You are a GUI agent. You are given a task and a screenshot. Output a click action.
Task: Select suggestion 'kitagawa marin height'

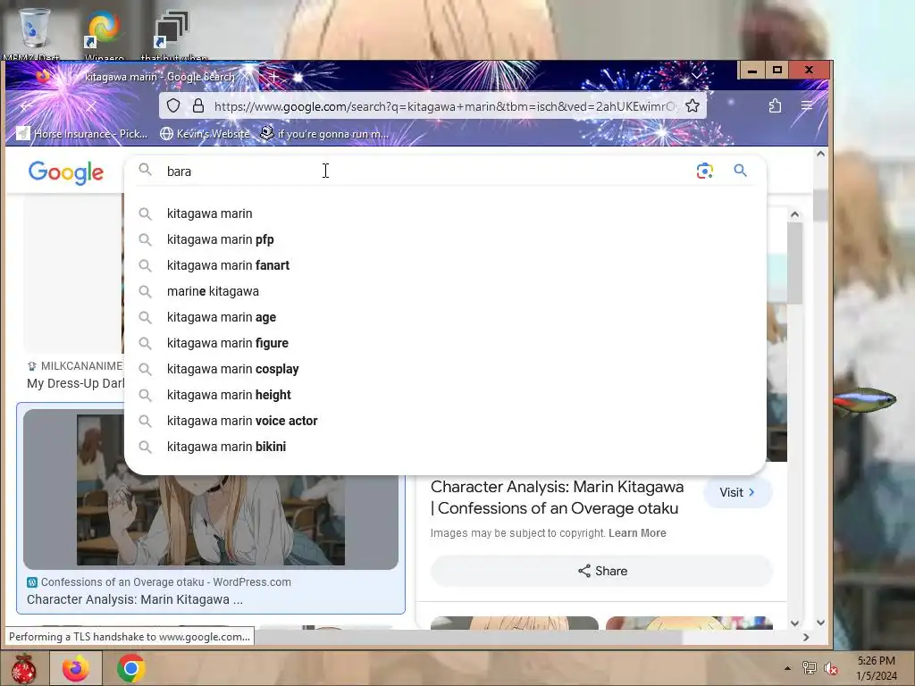229,395
